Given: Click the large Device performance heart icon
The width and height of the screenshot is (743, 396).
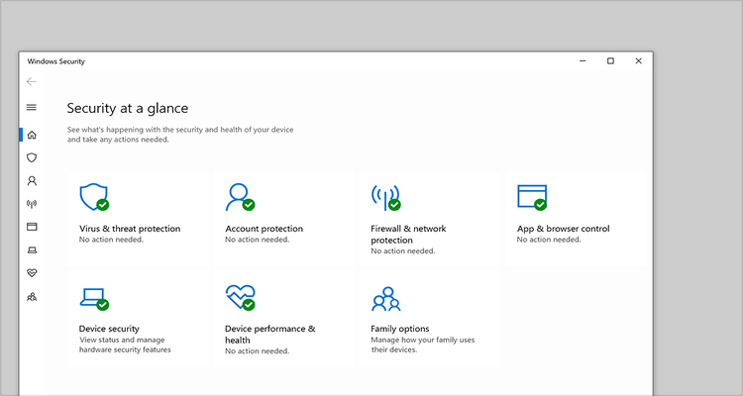Looking at the screenshot, I should 241,297.
